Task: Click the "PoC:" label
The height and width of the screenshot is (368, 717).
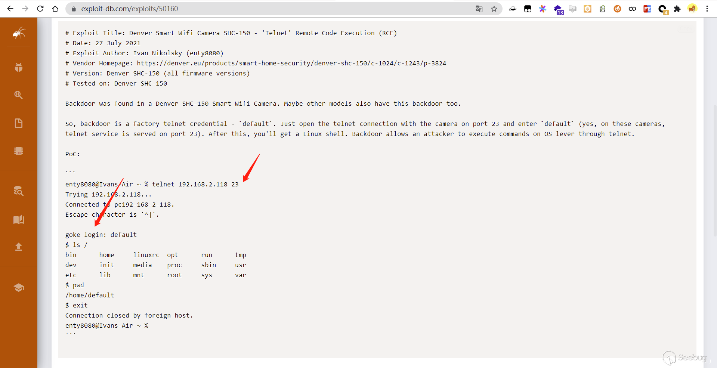Action: (x=73, y=154)
